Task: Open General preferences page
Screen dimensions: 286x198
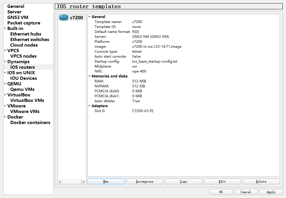Action: tap(16, 6)
